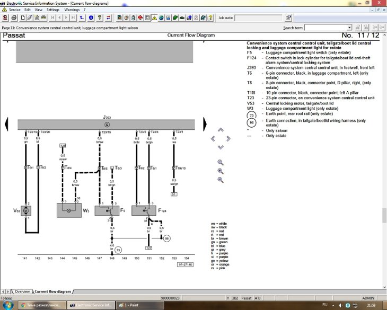
Task: Pan diagram up with chevron arrow
Action: coord(221,130)
